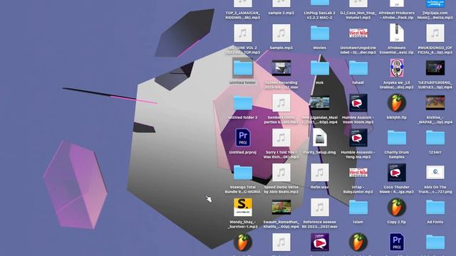Select the Copy 2.flp FL Studio project
The image size is (456, 256).
click(396, 208)
